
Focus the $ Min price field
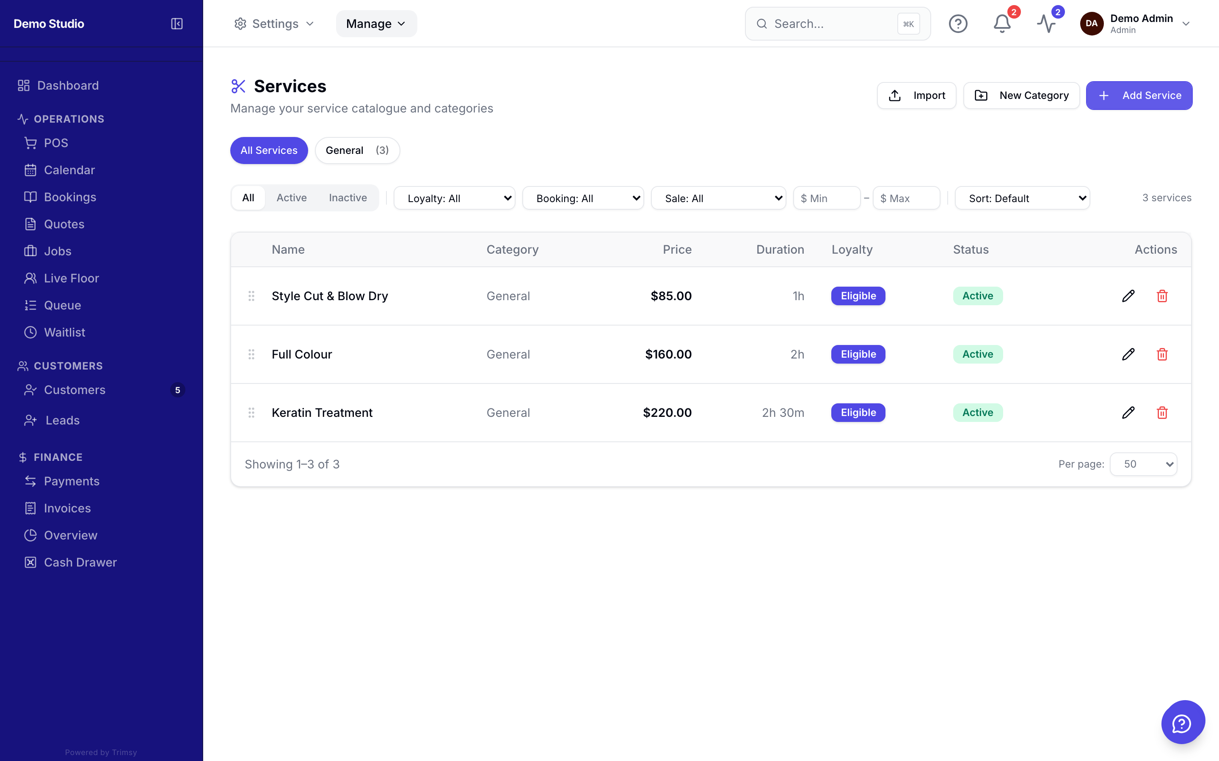pos(827,198)
